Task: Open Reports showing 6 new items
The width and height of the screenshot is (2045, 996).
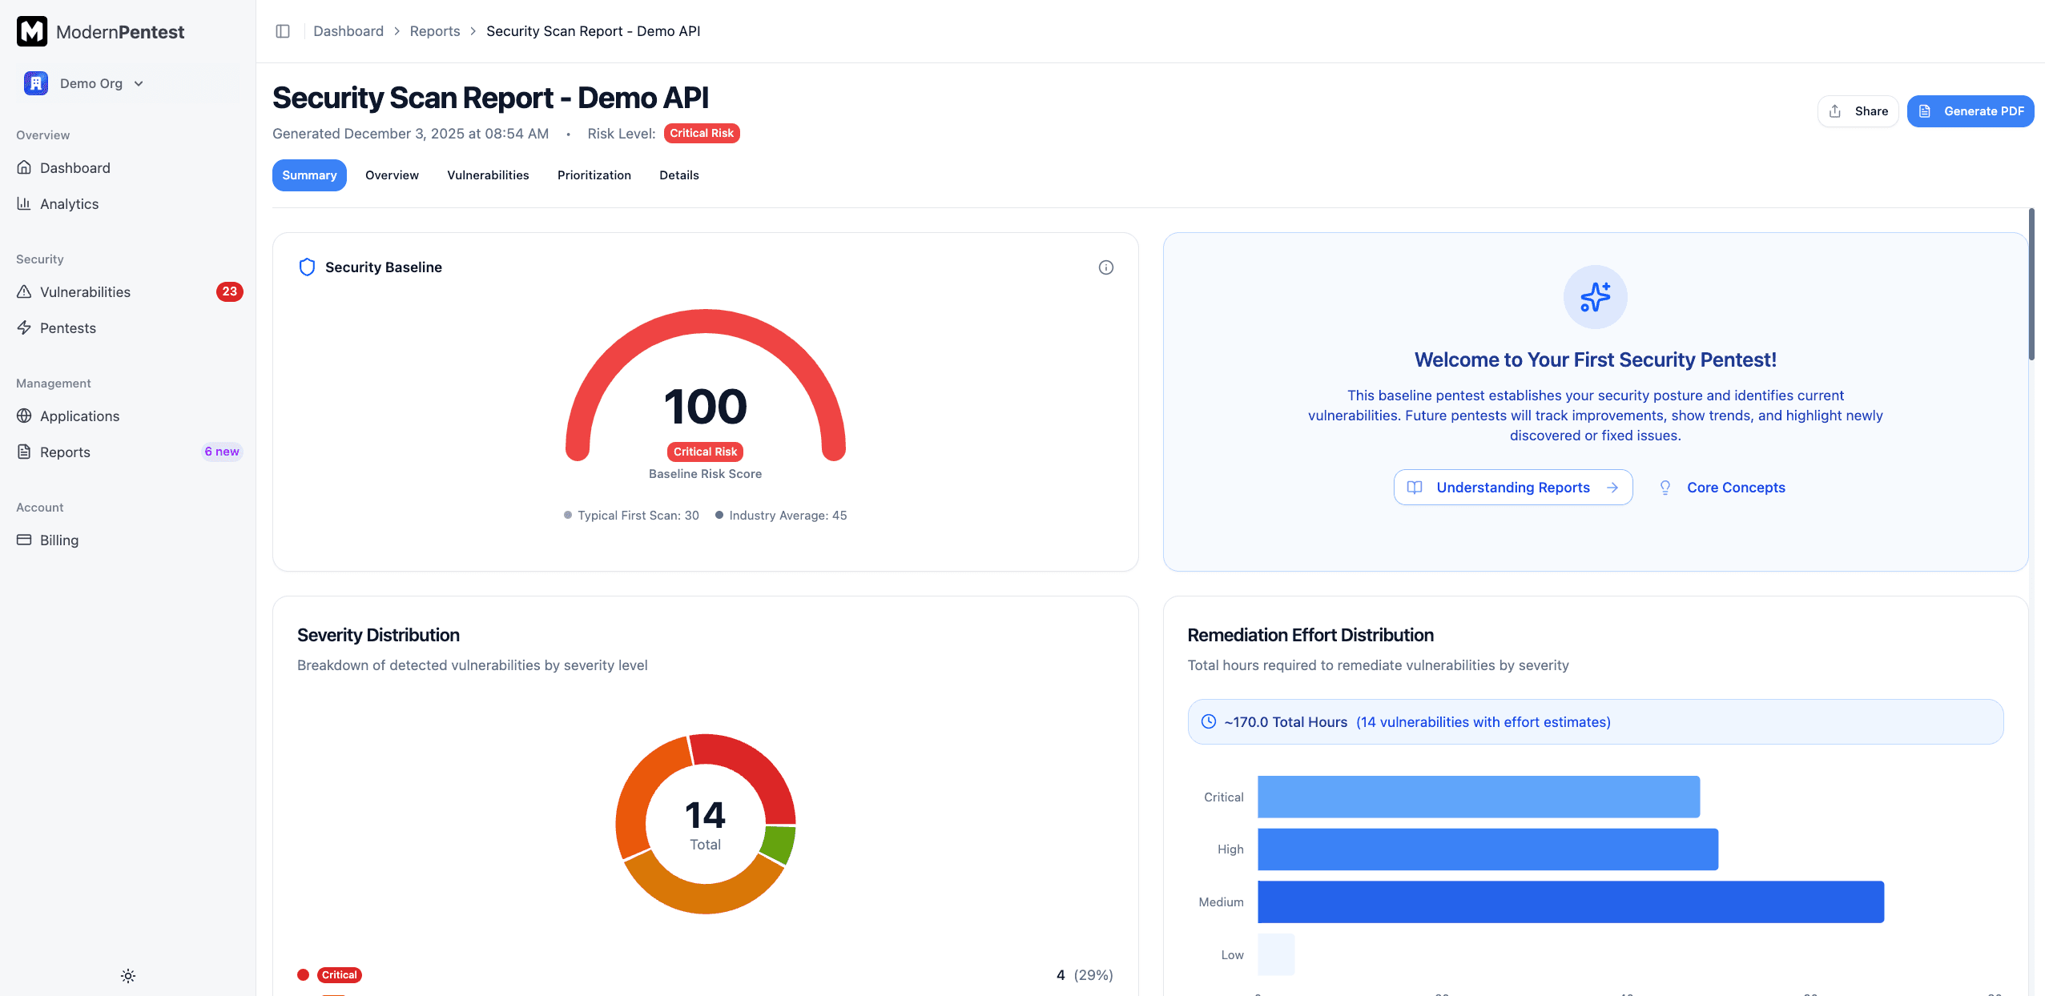Action: coord(65,452)
